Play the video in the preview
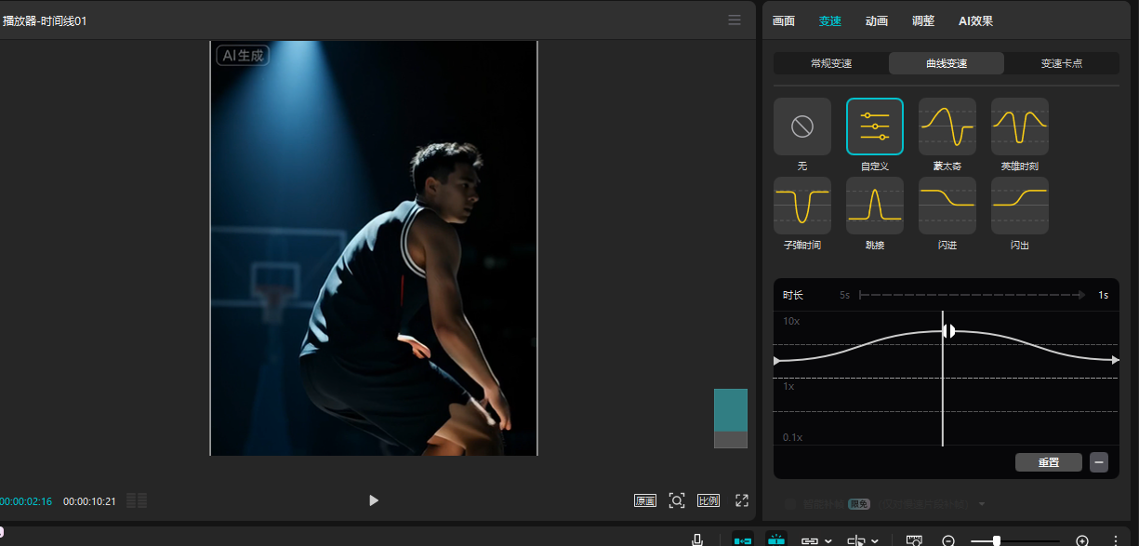1139x546 pixels. coord(374,500)
